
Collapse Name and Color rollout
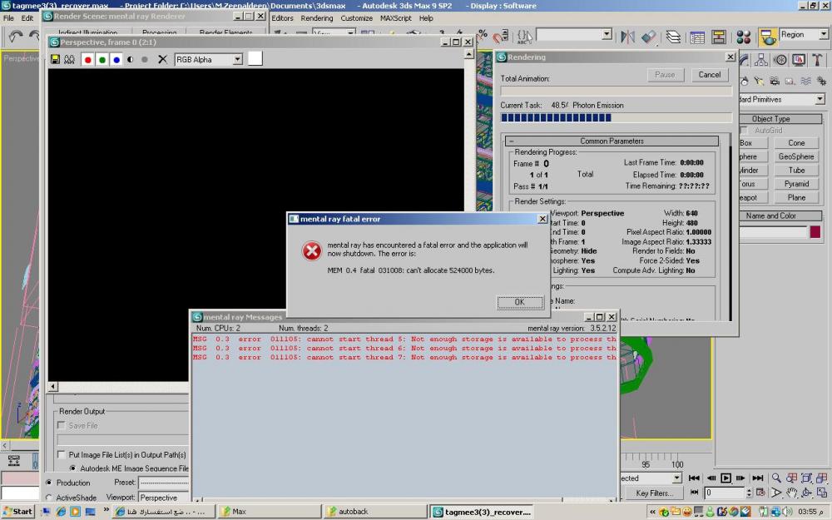pos(780,215)
